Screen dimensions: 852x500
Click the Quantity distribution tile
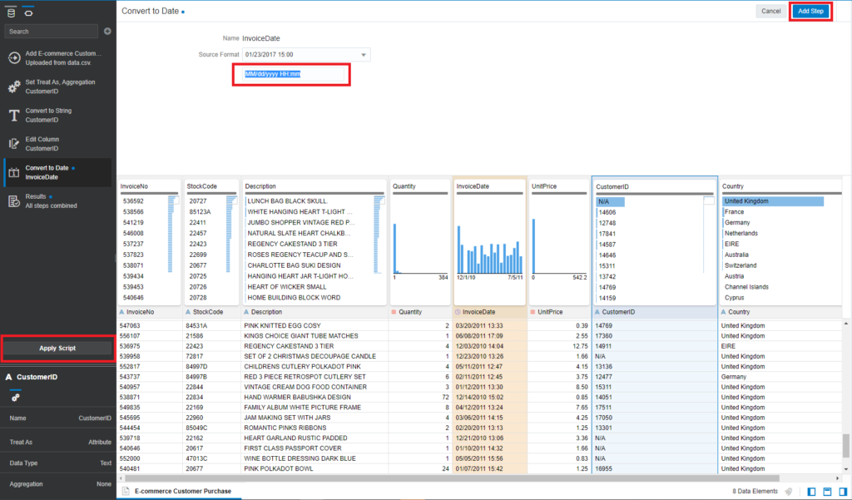pos(420,242)
